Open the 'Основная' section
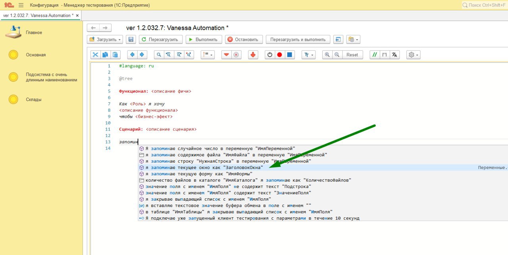The width and height of the screenshot is (508, 255). [x=36, y=55]
